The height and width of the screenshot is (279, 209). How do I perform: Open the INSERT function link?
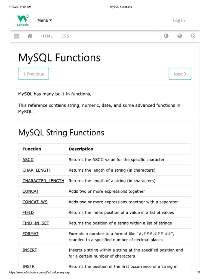click(30, 250)
